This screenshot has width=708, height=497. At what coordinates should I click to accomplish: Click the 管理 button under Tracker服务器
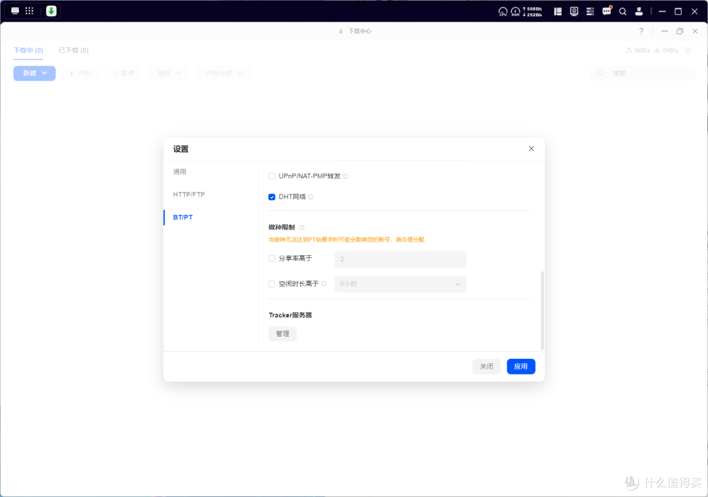tap(283, 334)
